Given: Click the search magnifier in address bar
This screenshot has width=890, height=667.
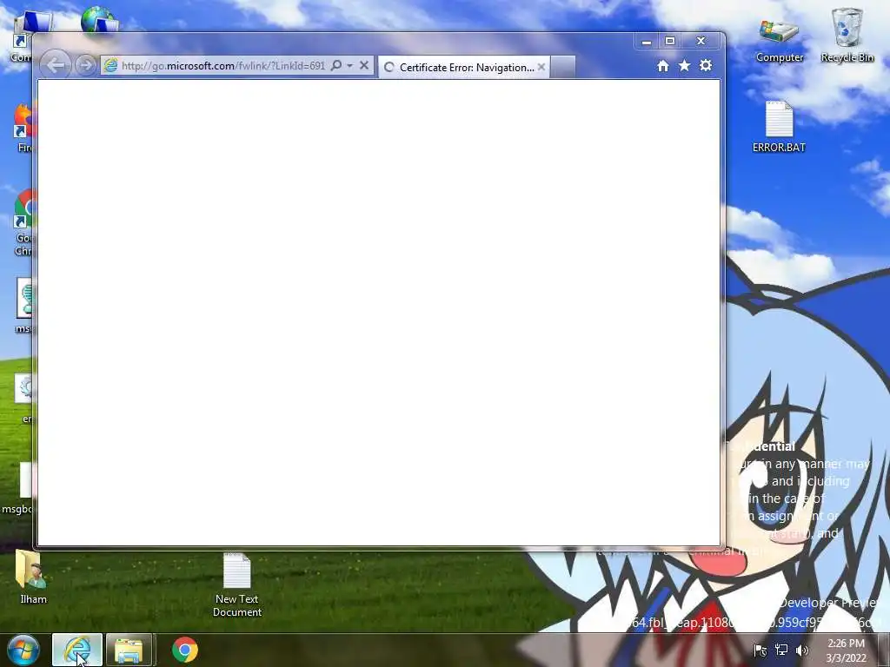Looking at the screenshot, I should pyautogui.click(x=336, y=65).
